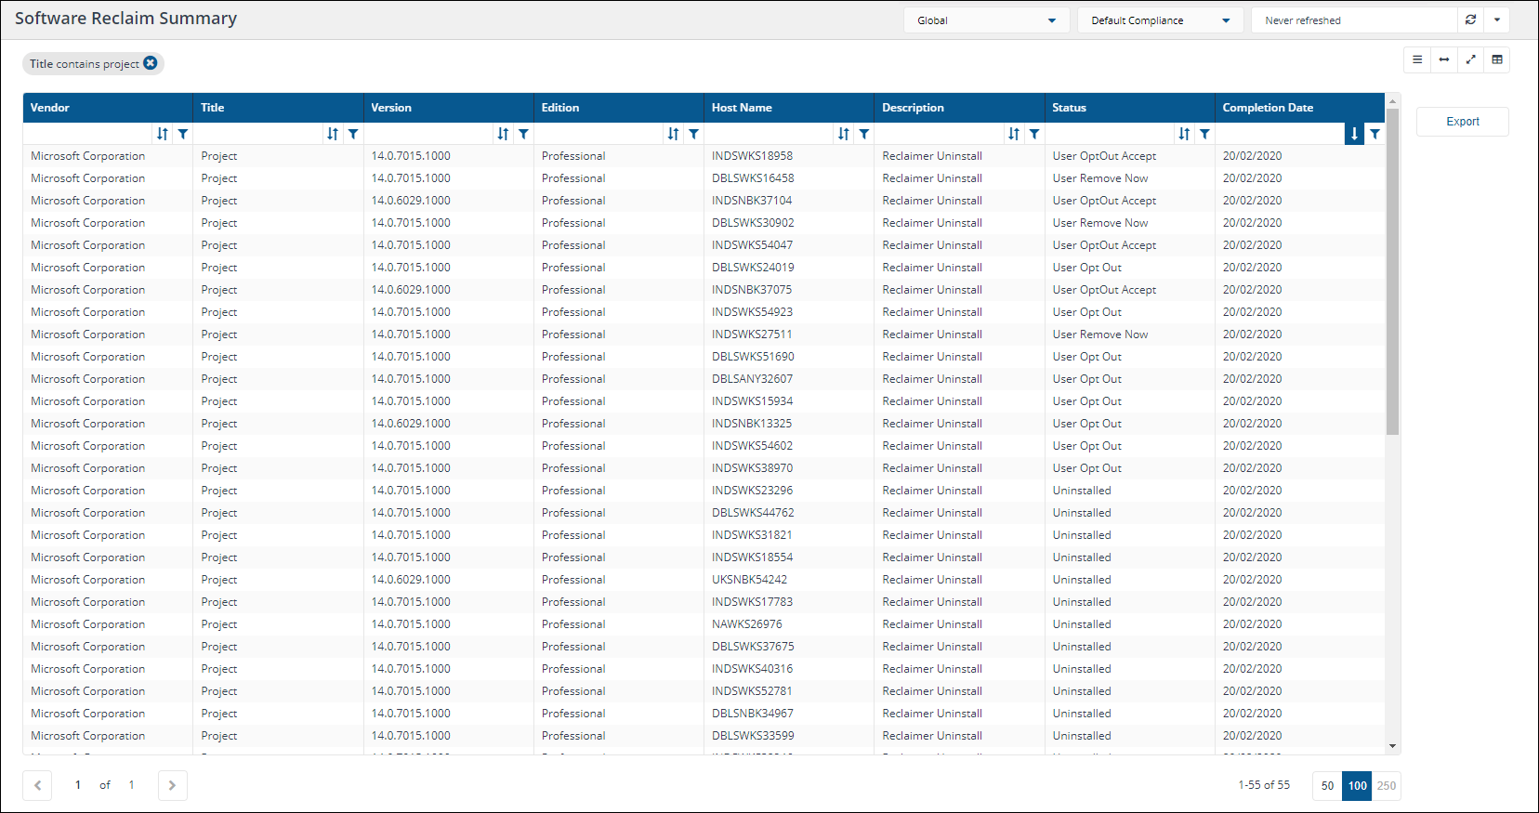Open the Global scope dropdown
The image size is (1539, 813).
[986, 20]
